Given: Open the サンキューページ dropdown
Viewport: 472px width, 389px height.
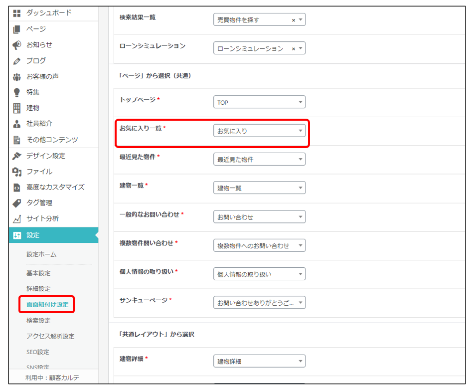Looking at the screenshot, I should 259,303.
